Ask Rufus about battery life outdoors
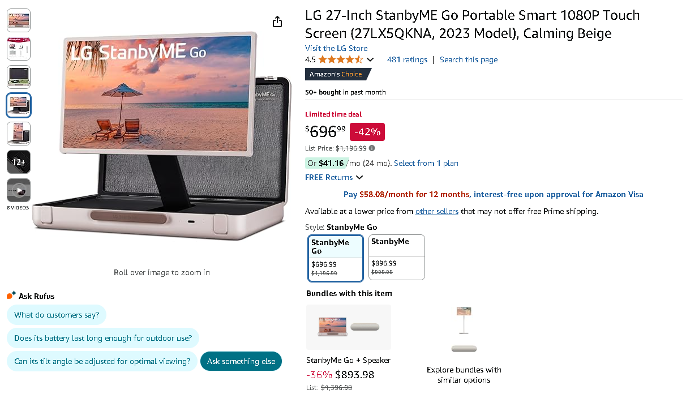 tap(103, 338)
